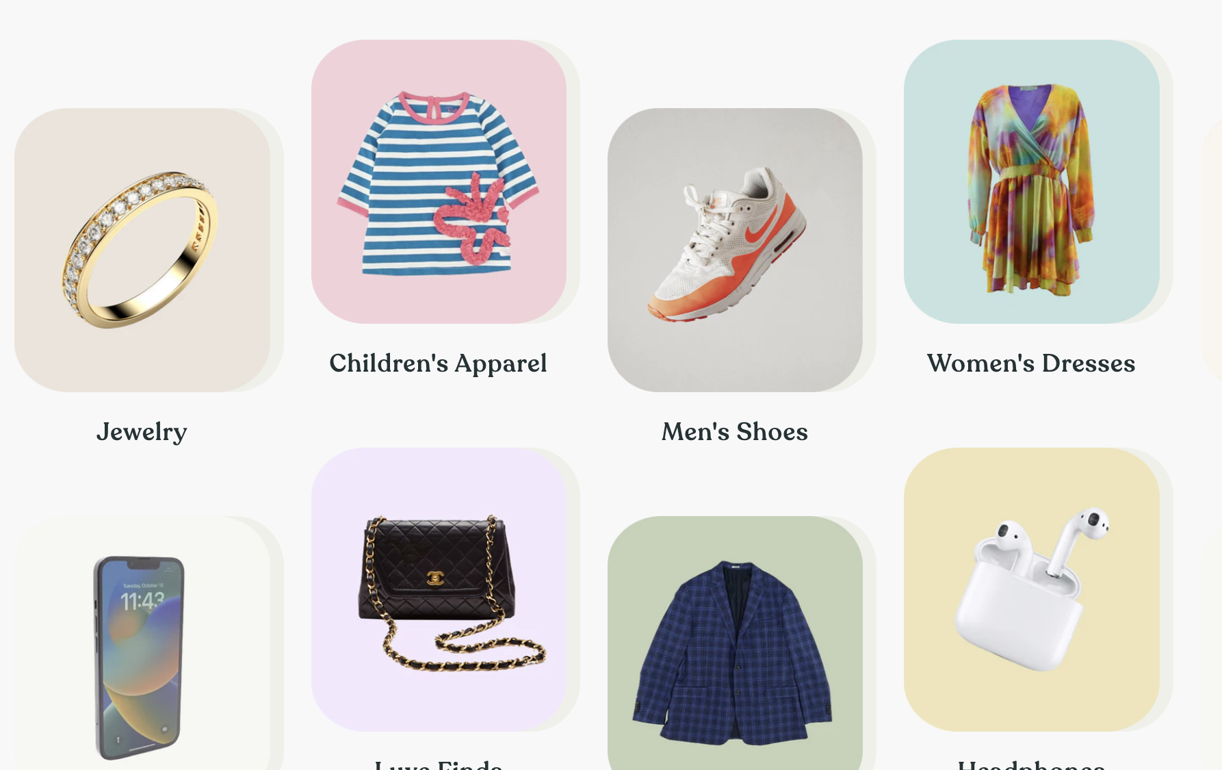1222x770 pixels.
Task: Click the phone lock screen clock
Action: (x=143, y=602)
